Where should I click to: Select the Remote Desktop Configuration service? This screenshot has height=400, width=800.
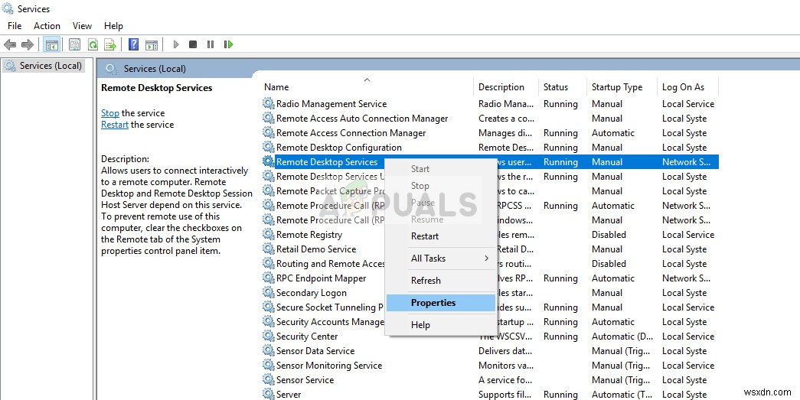point(490,148)
